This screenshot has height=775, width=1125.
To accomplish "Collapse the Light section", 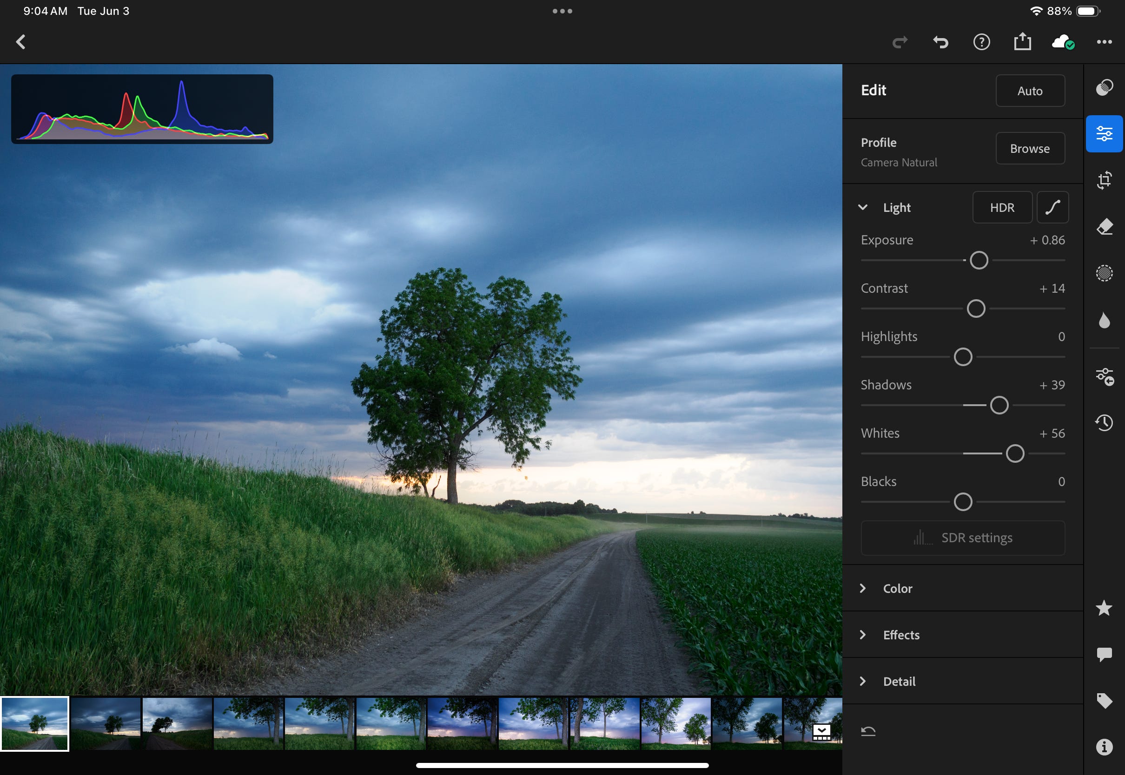I will pos(863,208).
